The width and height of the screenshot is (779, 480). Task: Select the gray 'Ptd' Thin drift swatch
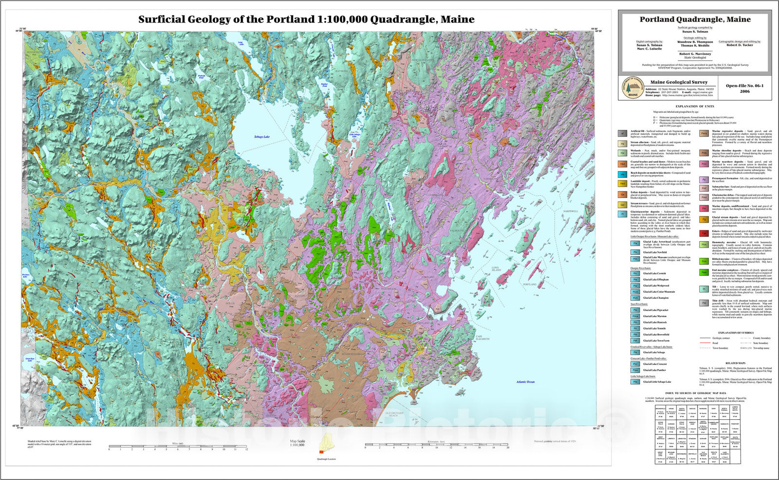click(x=704, y=303)
